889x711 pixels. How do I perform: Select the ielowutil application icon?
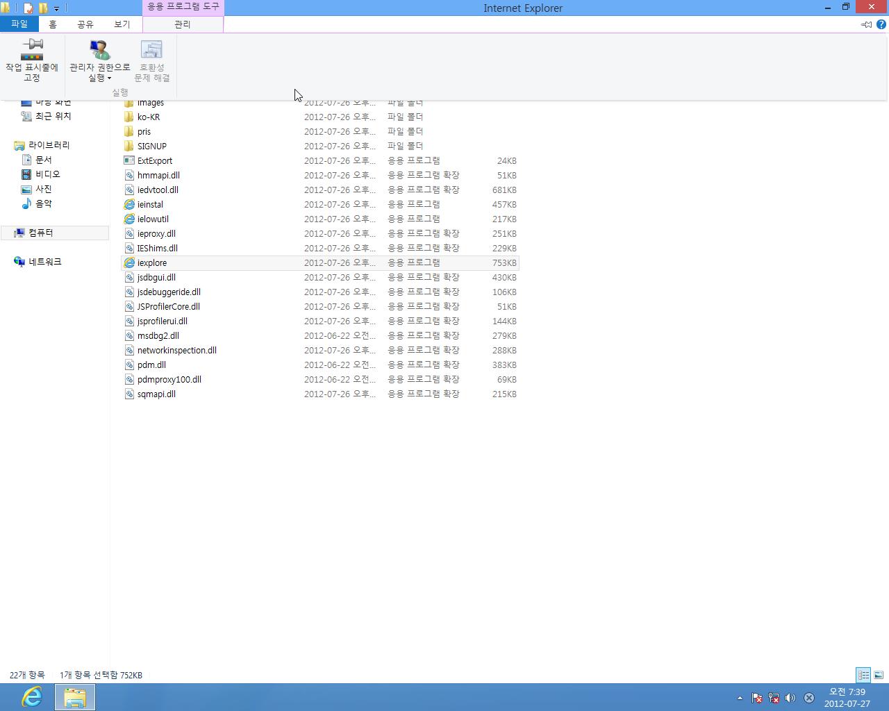click(x=129, y=219)
